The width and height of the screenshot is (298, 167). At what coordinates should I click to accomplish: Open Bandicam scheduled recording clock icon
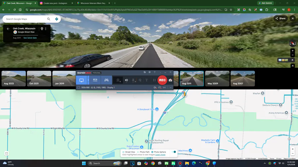[x=150, y=72]
